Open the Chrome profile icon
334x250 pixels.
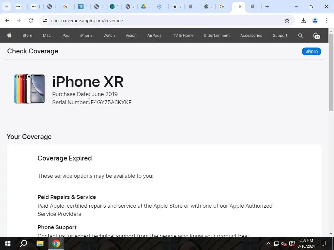point(315,21)
